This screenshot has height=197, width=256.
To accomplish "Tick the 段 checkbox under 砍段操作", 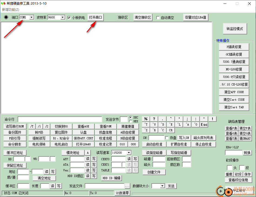I will coord(242,168).
